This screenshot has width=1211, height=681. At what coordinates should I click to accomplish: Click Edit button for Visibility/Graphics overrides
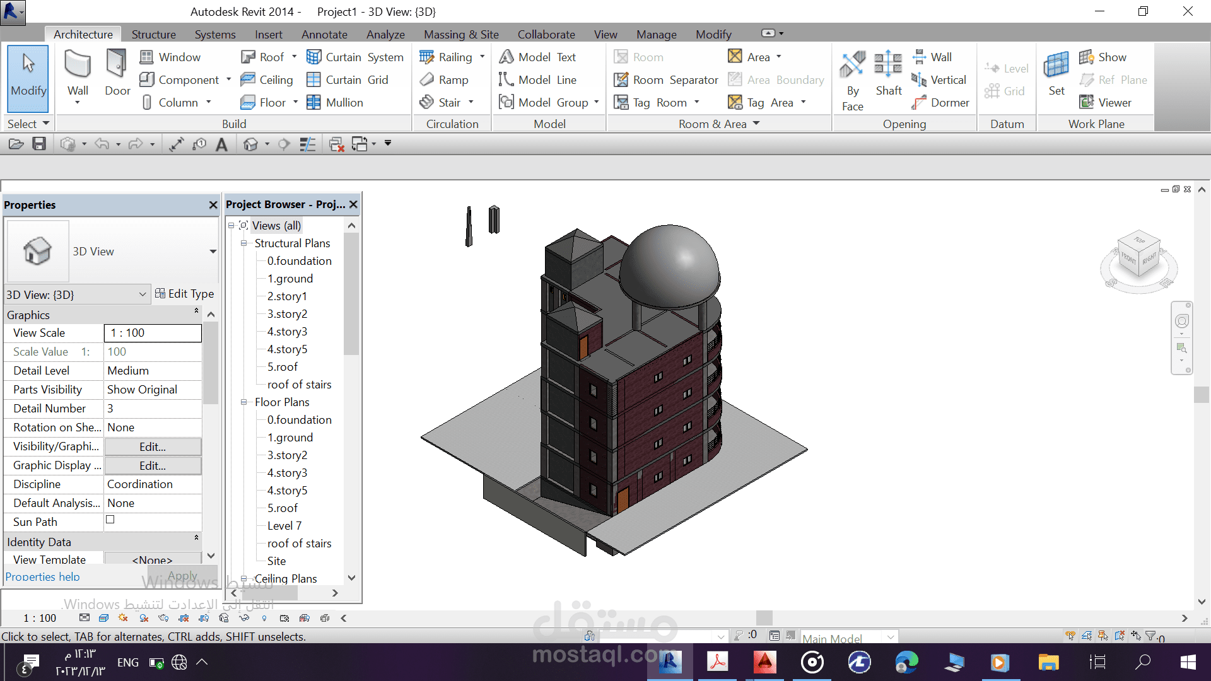(153, 446)
